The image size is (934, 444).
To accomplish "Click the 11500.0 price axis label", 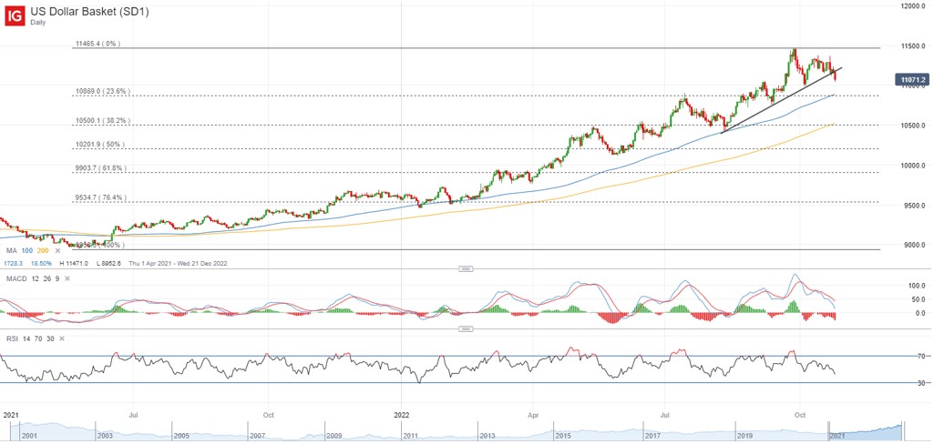I will point(914,46).
